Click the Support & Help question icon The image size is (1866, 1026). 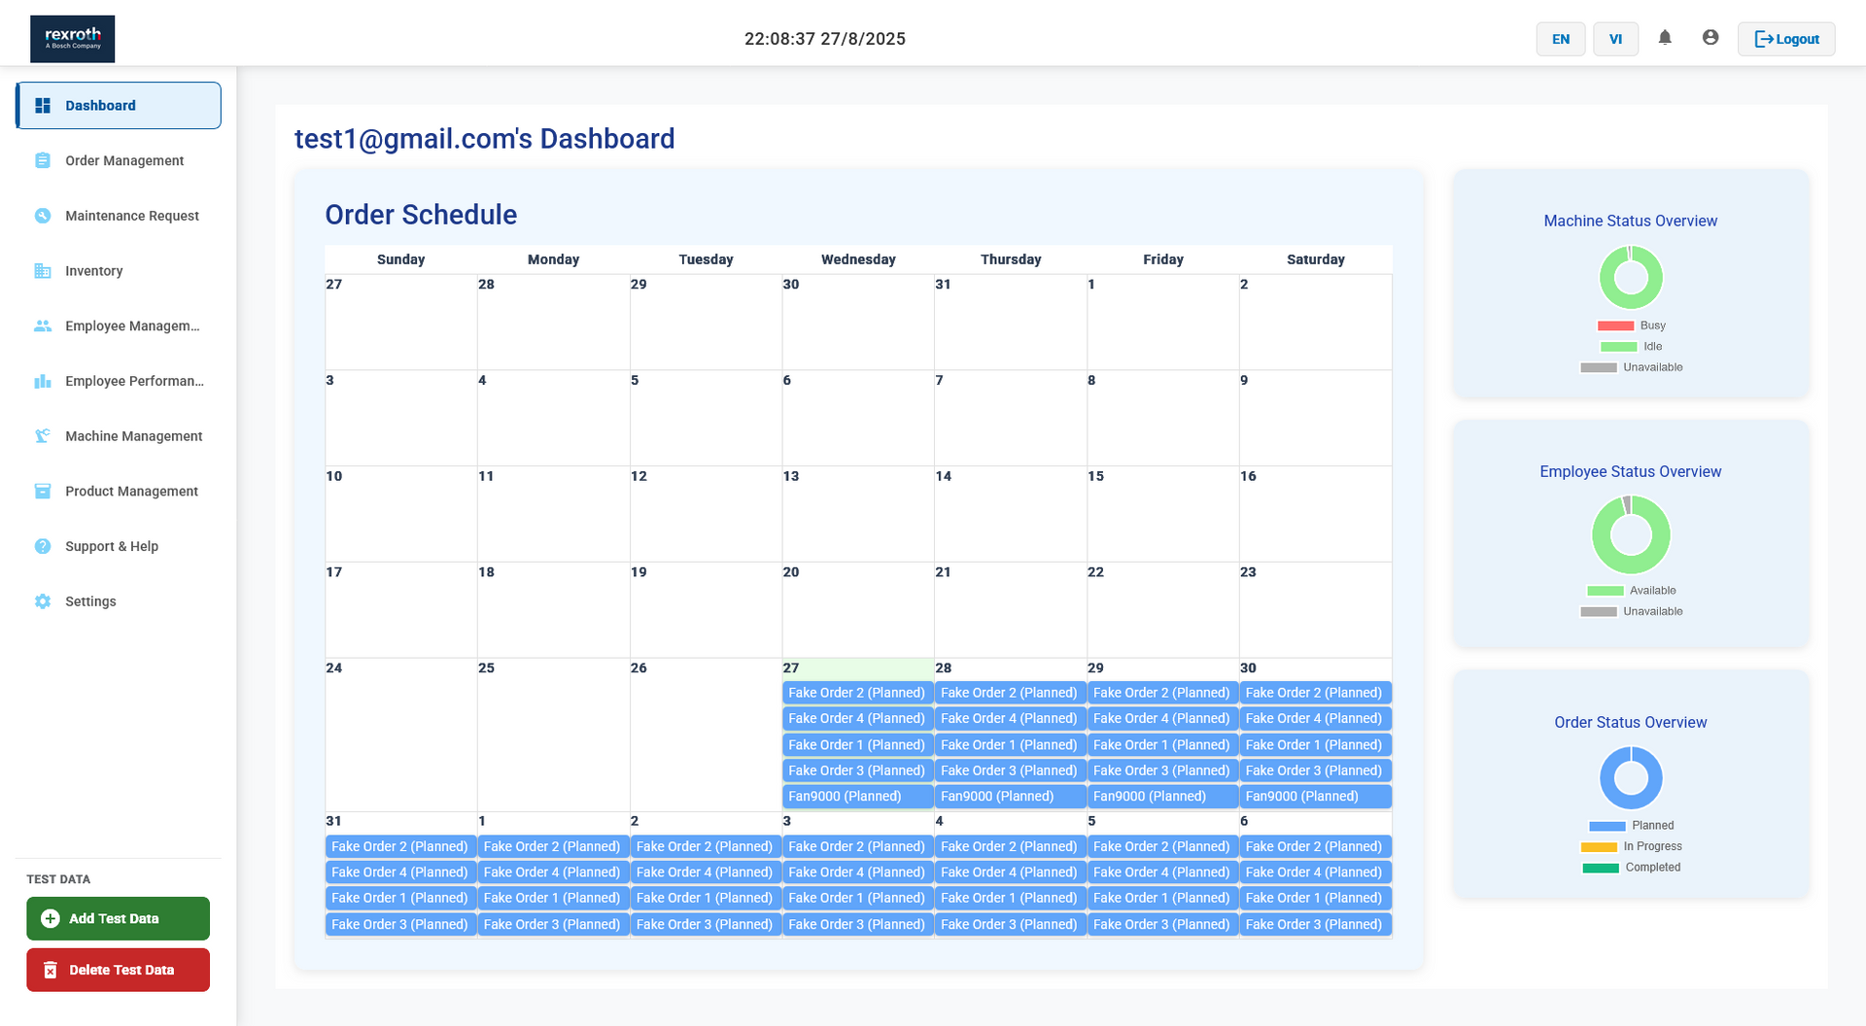click(43, 546)
